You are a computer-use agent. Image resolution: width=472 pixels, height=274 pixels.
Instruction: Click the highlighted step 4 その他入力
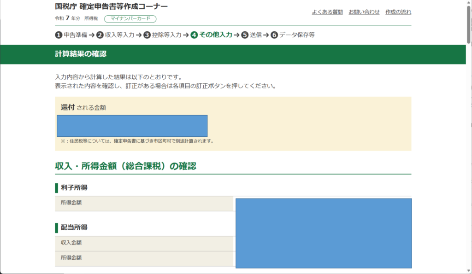coord(212,35)
